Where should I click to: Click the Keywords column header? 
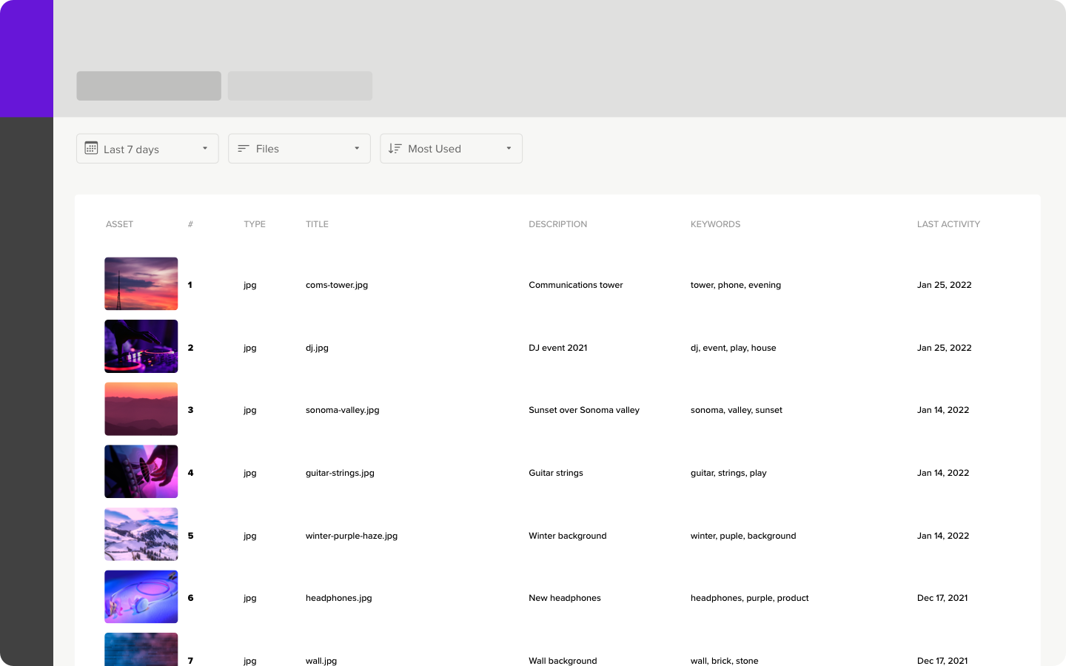pyautogui.click(x=715, y=224)
